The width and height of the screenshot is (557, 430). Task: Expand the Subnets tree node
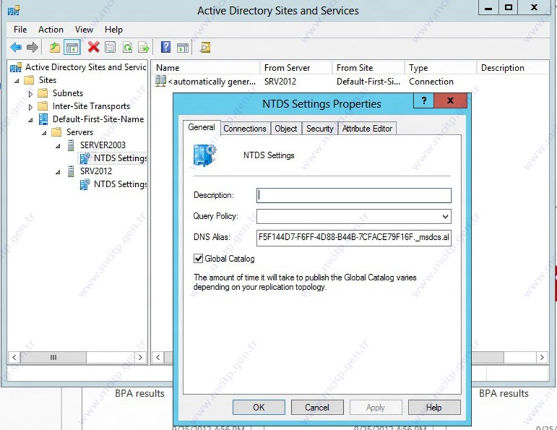point(30,94)
